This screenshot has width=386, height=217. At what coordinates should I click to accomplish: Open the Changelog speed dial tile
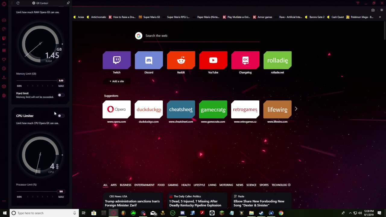245,60
